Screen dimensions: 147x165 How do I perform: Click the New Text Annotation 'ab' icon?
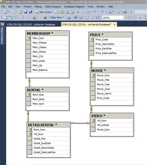click(45, 18)
